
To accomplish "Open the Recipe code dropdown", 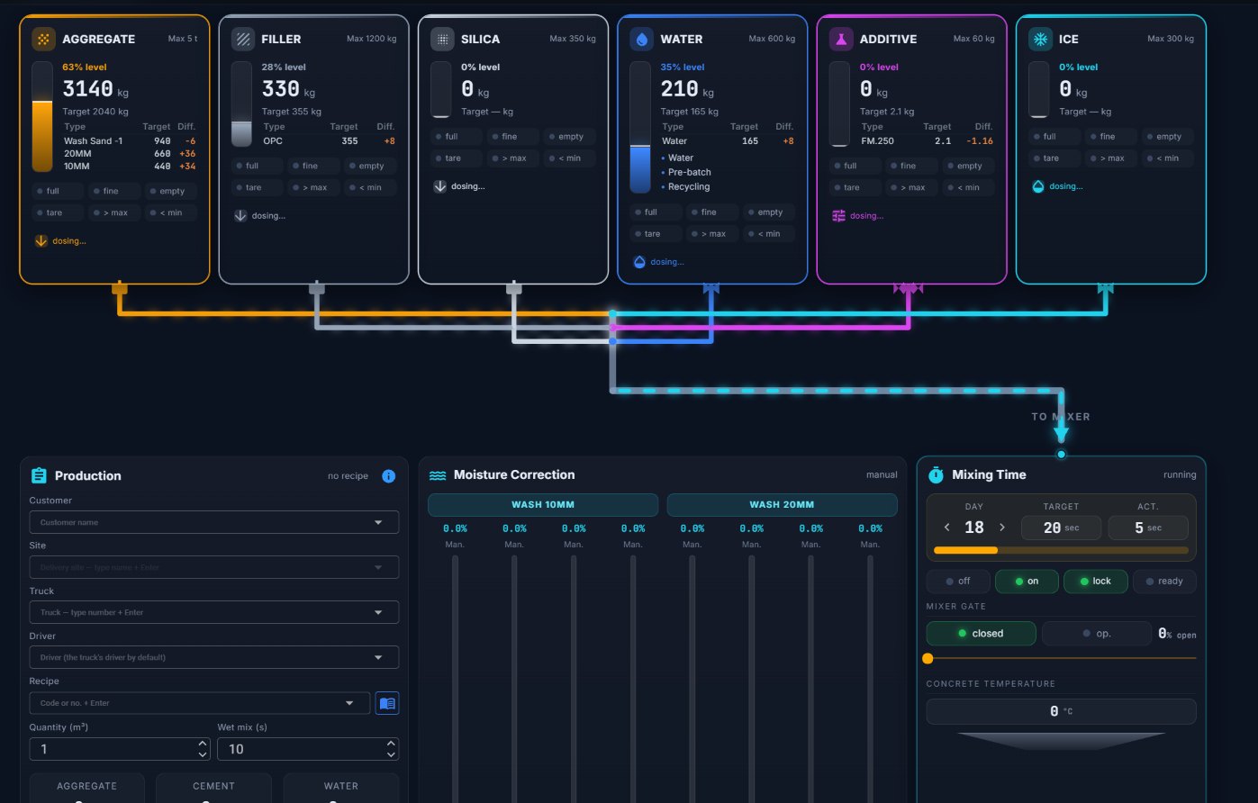I will pyautogui.click(x=199, y=703).
